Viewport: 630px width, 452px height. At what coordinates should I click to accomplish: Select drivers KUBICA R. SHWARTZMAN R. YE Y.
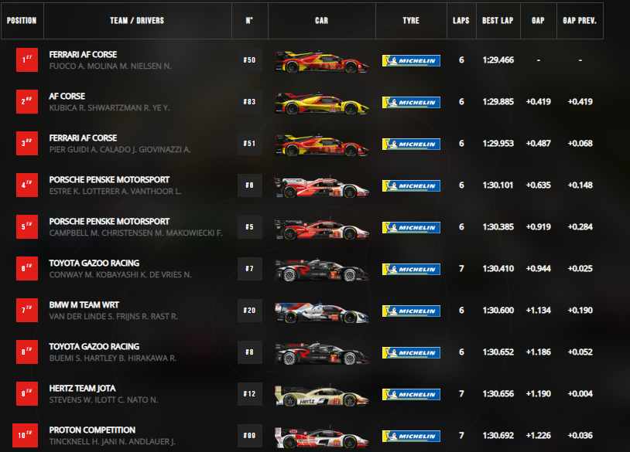pos(109,108)
